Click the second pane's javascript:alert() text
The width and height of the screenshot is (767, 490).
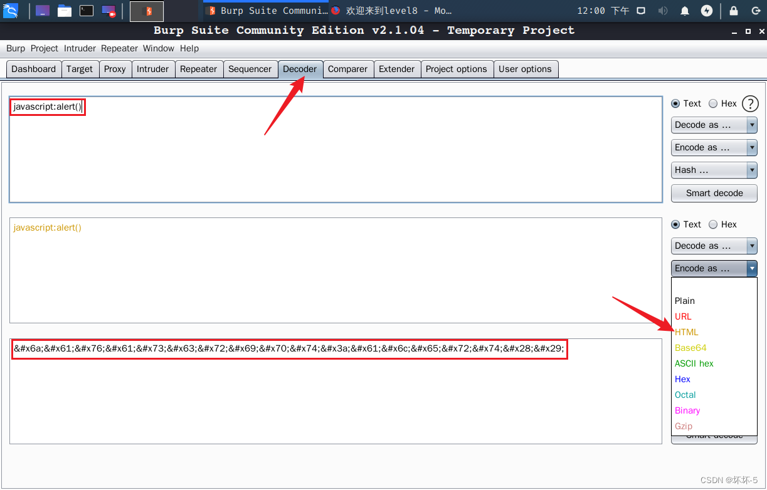[48, 227]
